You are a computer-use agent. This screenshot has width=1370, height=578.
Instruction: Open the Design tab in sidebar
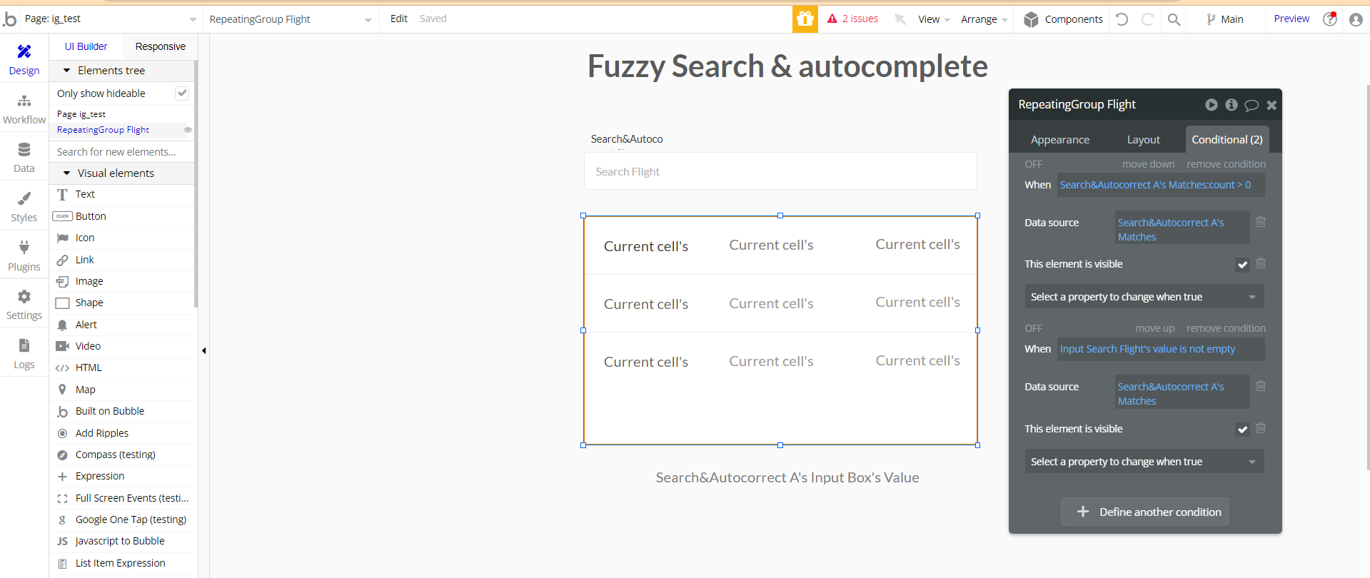[24, 59]
